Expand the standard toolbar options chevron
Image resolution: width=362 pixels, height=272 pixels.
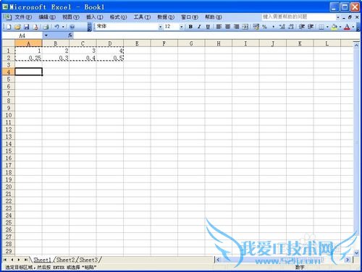coord(89,27)
